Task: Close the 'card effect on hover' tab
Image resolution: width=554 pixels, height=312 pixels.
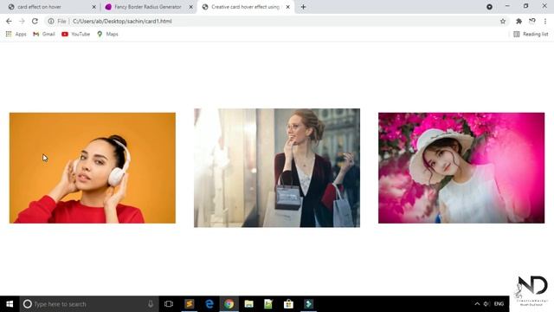Action: (x=94, y=7)
